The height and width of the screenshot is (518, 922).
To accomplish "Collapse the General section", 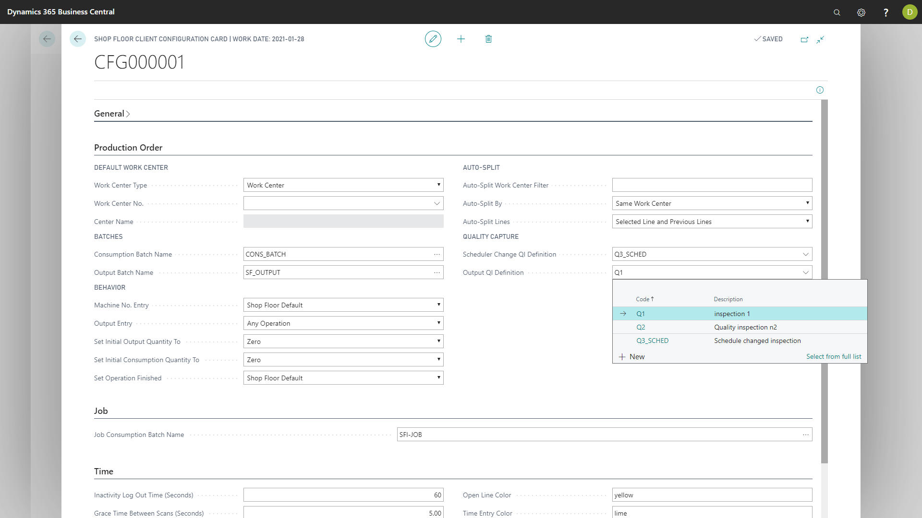I will [128, 114].
